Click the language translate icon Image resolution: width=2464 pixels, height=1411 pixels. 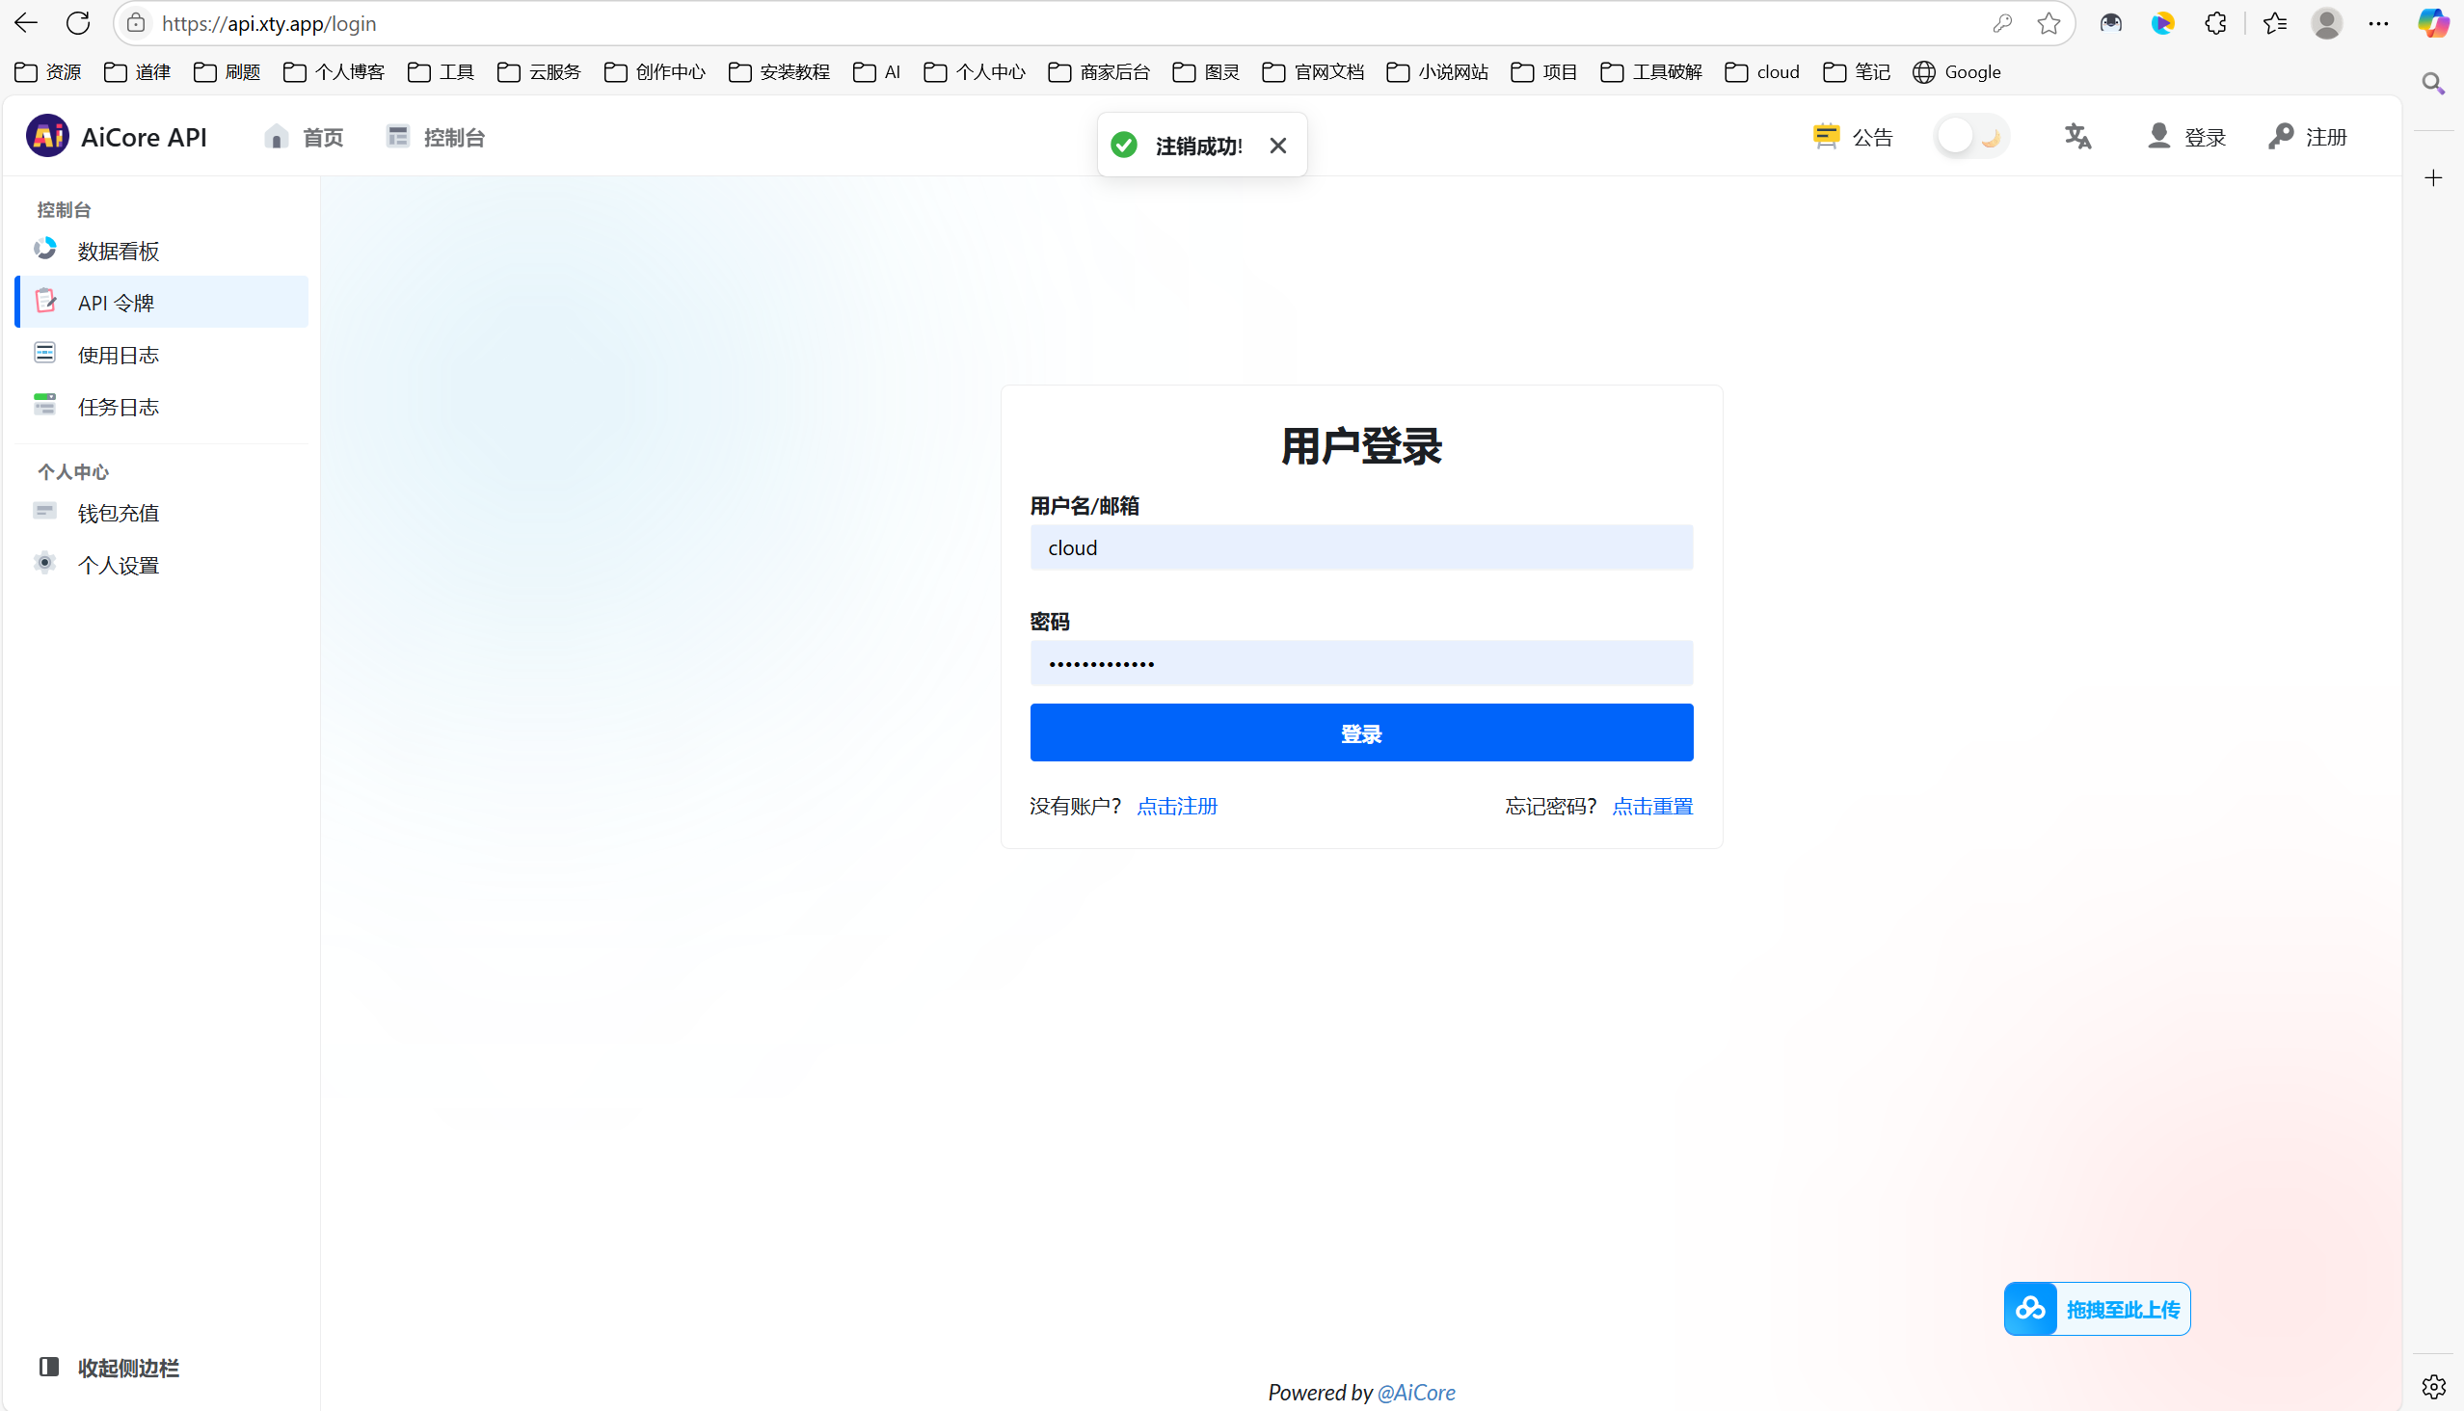2076,136
